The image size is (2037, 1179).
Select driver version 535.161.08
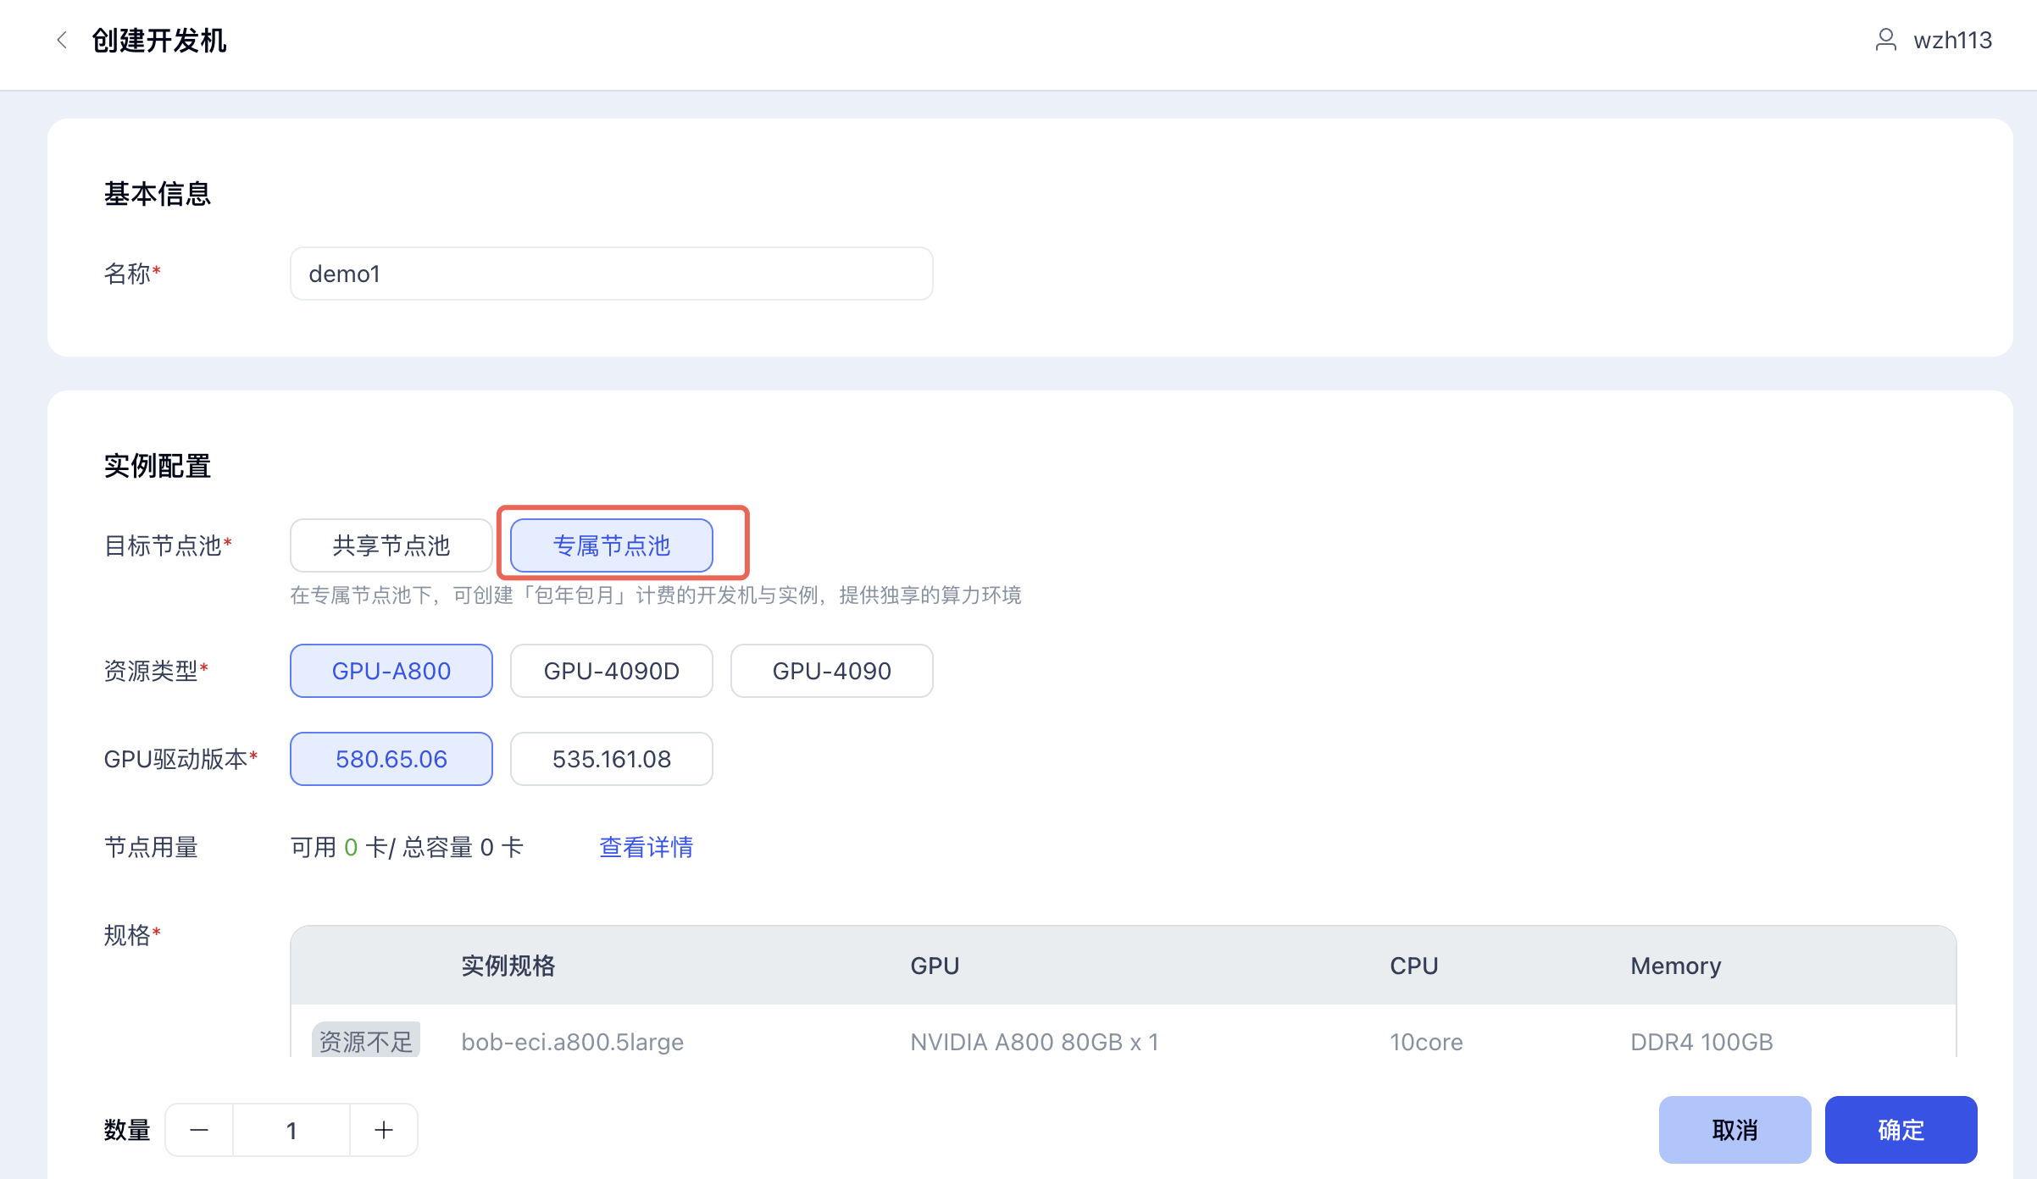[x=611, y=759]
